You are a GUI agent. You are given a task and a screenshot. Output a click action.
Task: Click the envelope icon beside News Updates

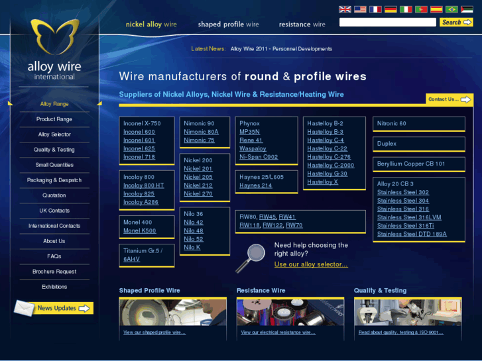(x=24, y=308)
